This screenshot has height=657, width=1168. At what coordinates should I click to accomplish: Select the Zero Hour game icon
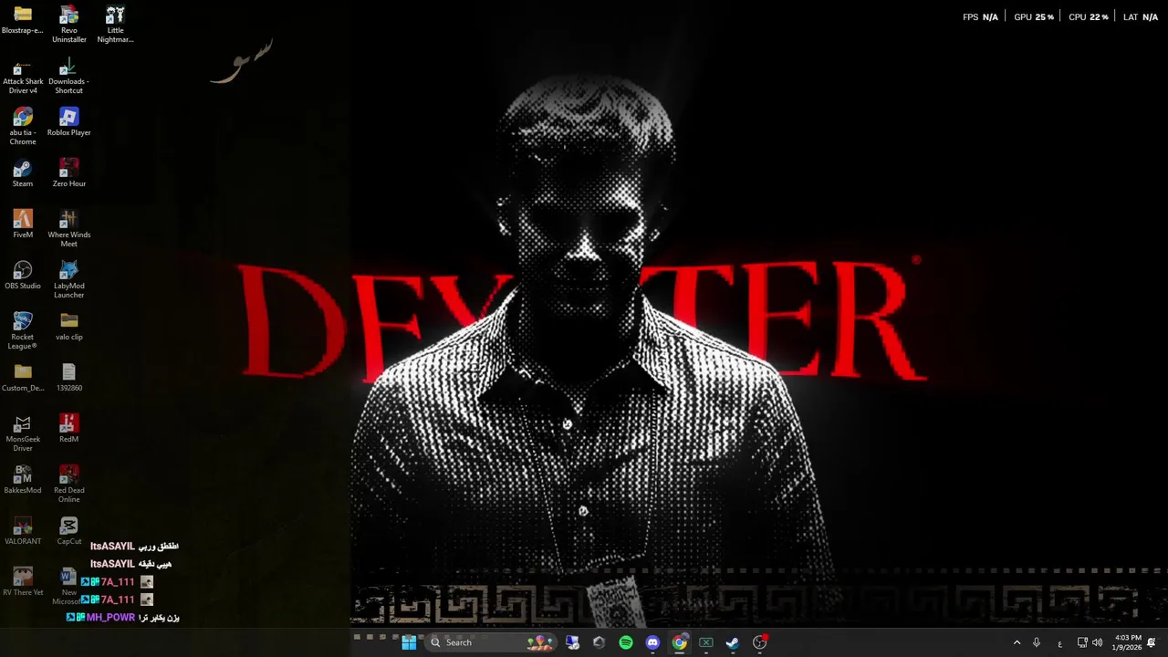click(69, 173)
